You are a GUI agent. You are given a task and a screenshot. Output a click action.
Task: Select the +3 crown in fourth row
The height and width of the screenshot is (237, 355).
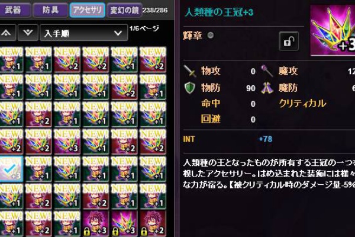(x=67, y=142)
